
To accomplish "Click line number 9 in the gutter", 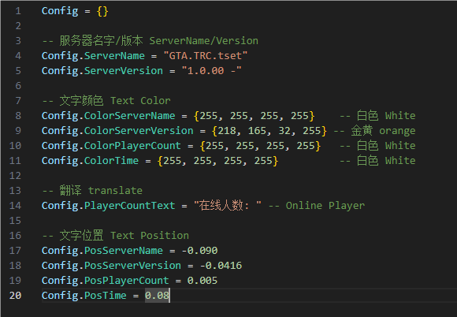I will (18, 130).
